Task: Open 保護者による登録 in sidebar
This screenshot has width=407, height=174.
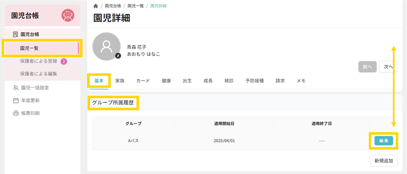Action: click(39, 61)
